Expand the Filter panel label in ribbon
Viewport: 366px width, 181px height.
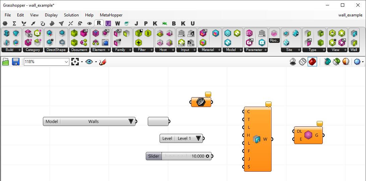pos(144,50)
